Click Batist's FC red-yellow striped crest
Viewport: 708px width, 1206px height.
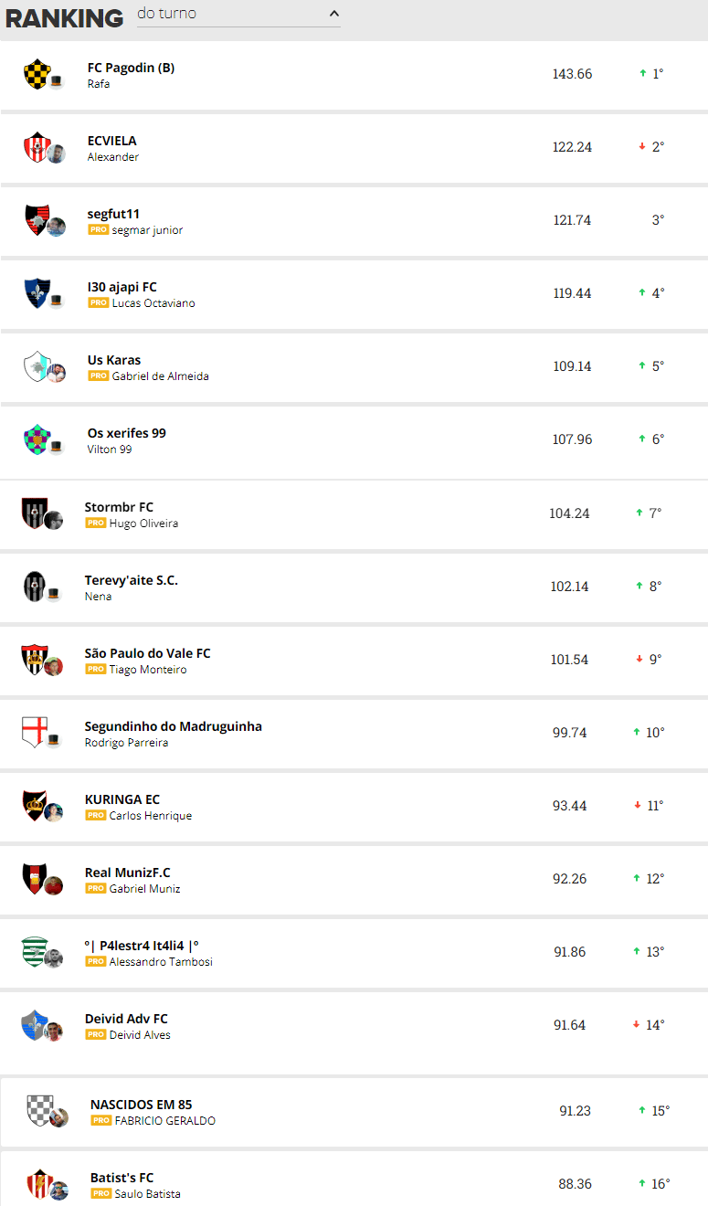pyautogui.click(x=39, y=1184)
